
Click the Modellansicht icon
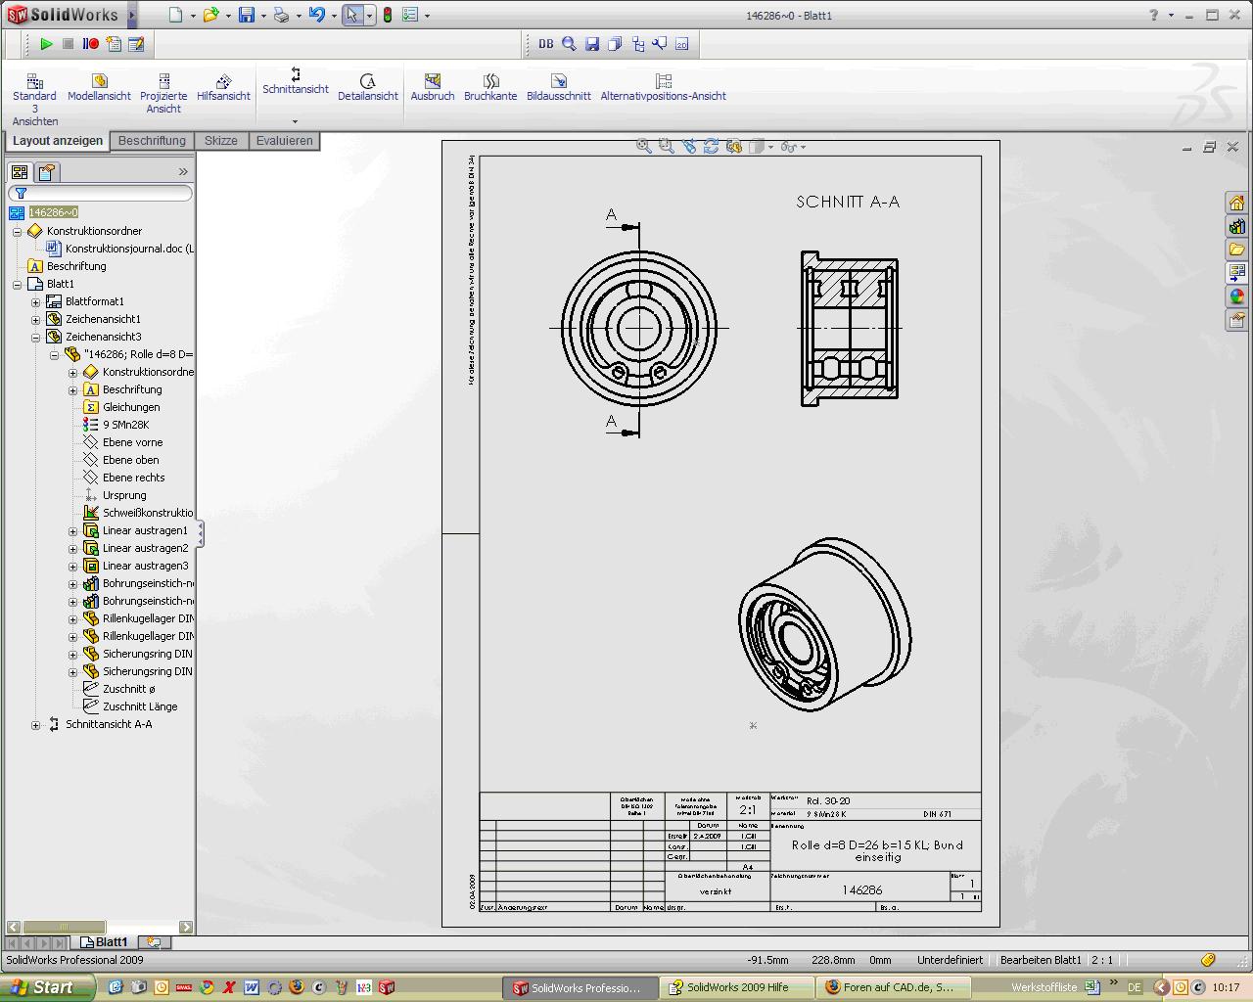(x=99, y=87)
